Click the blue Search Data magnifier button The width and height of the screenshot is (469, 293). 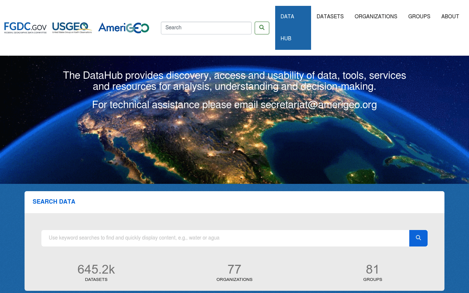click(418, 238)
